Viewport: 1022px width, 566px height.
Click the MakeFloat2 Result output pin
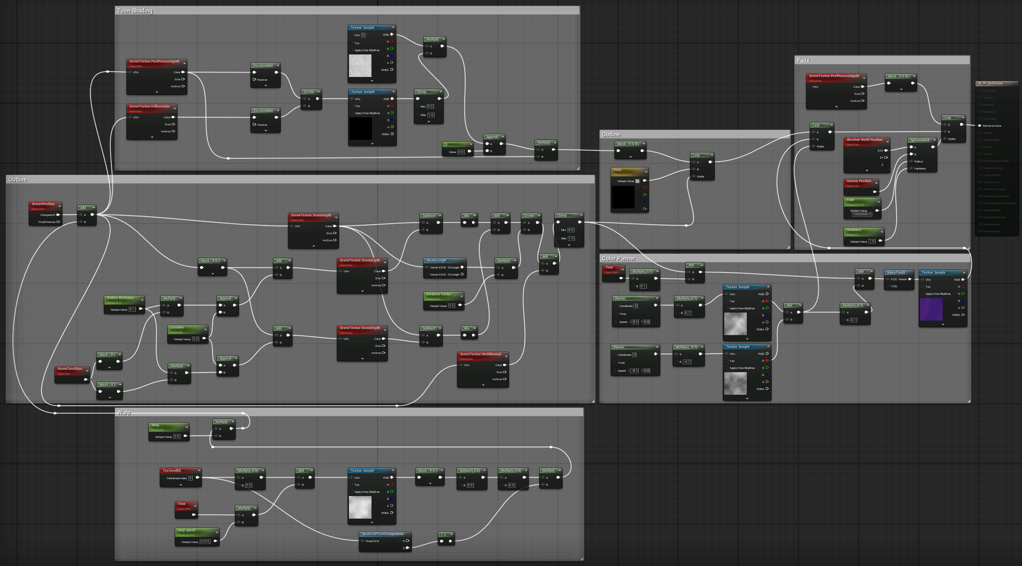click(910, 279)
